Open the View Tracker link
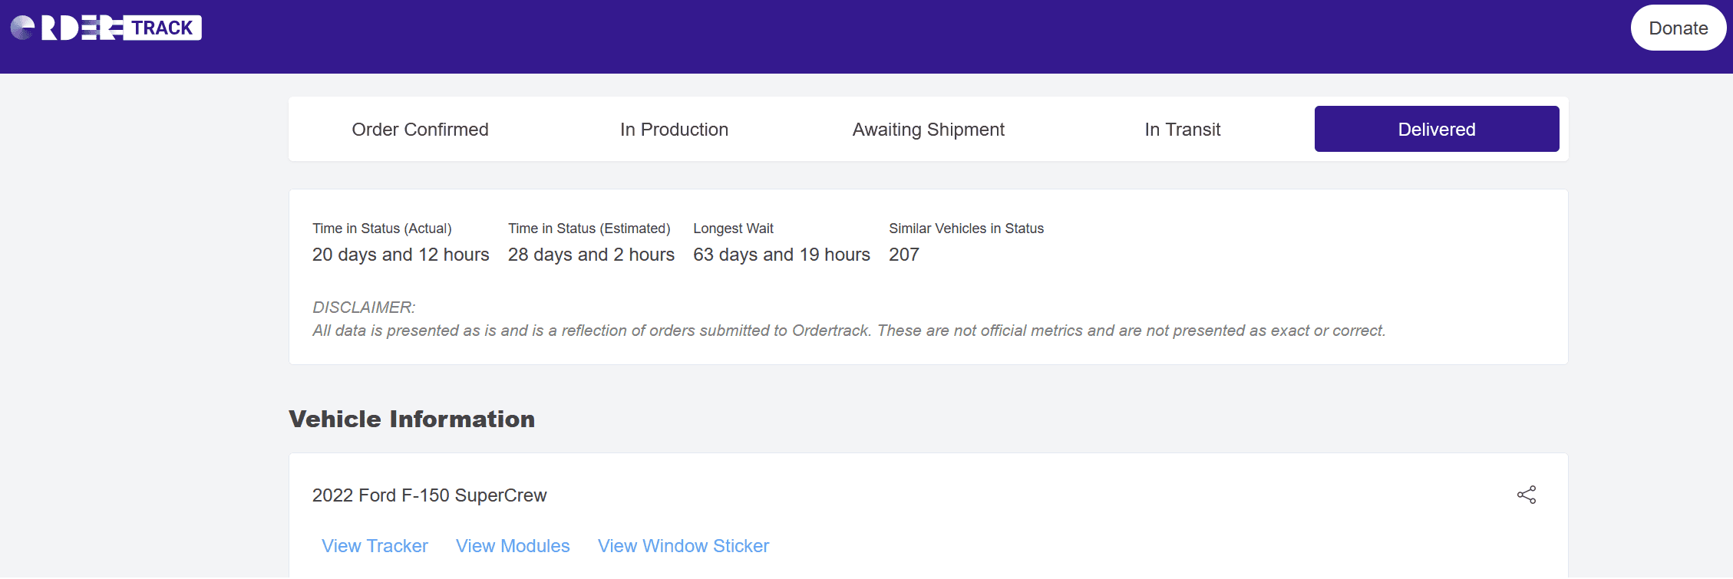The height and width of the screenshot is (579, 1733). tap(375, 546)
